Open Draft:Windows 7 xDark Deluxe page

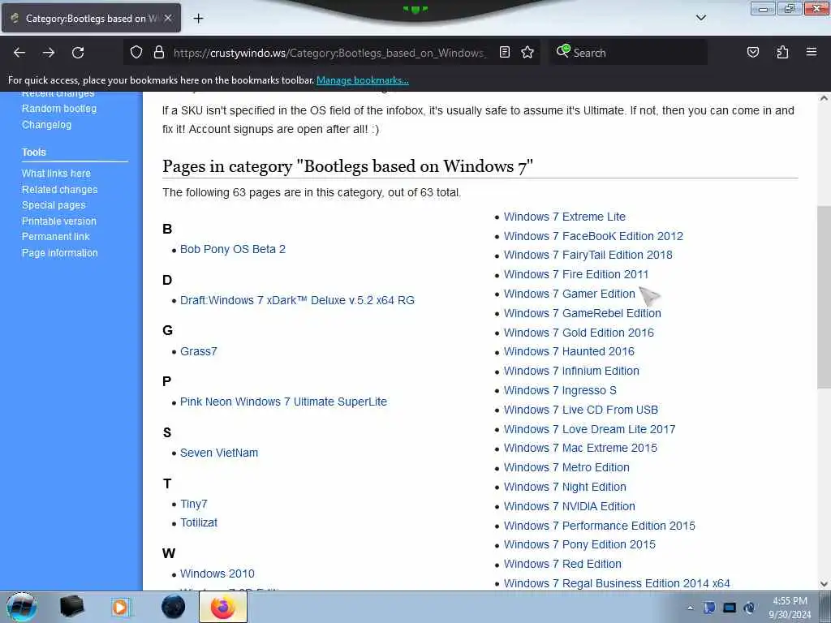pyautogui.click(x=297, y=300)
